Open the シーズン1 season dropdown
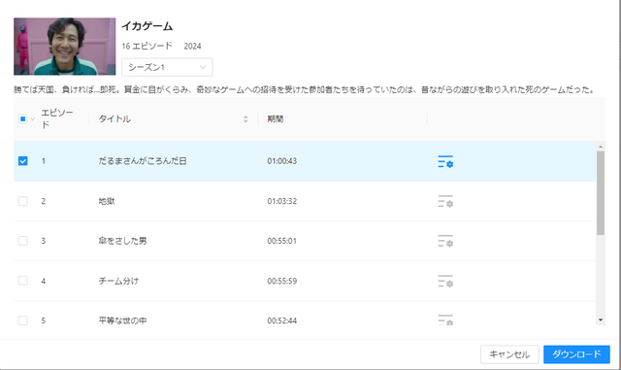The height and width of the screenshot is (370, 621). pos(167,67)
